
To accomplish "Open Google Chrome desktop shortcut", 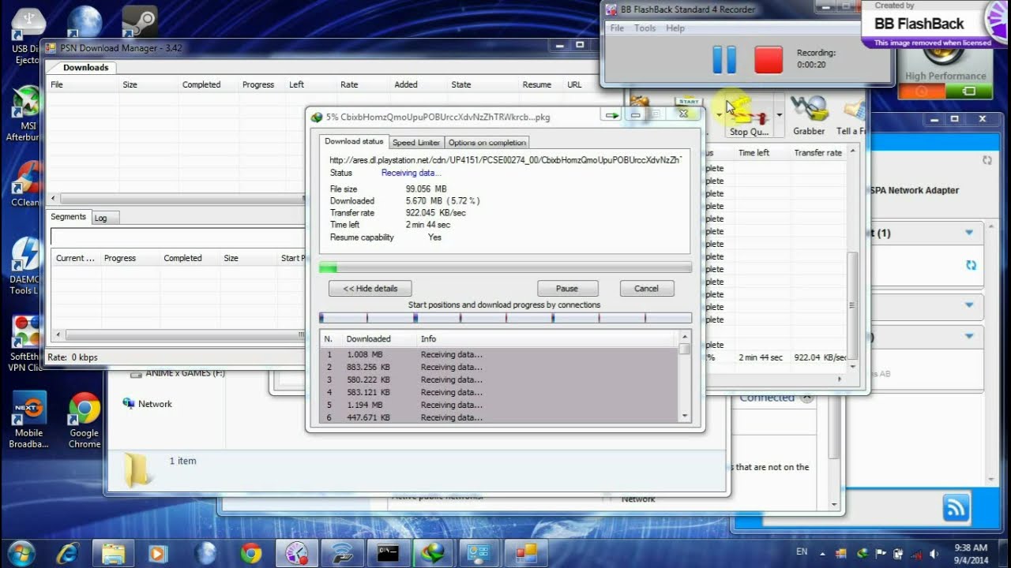I will pyautogui.click(x=84, y=420).
